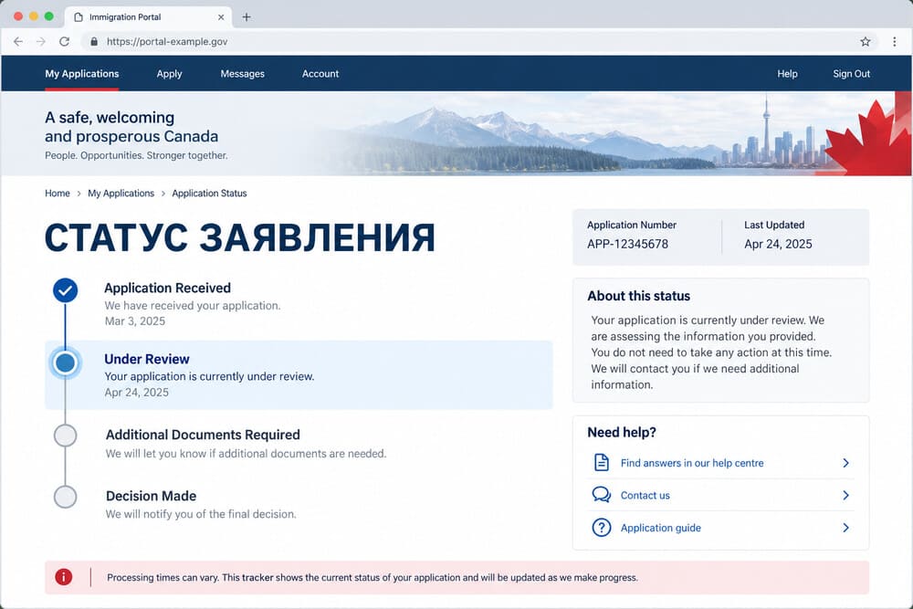
Task: Click the My Applications breadcrumb link
Action: [x=121, y=194]
